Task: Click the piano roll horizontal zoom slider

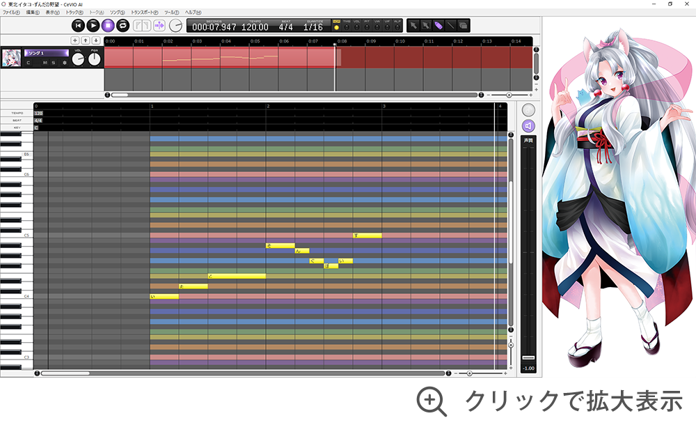Action: tap(470, 373)
